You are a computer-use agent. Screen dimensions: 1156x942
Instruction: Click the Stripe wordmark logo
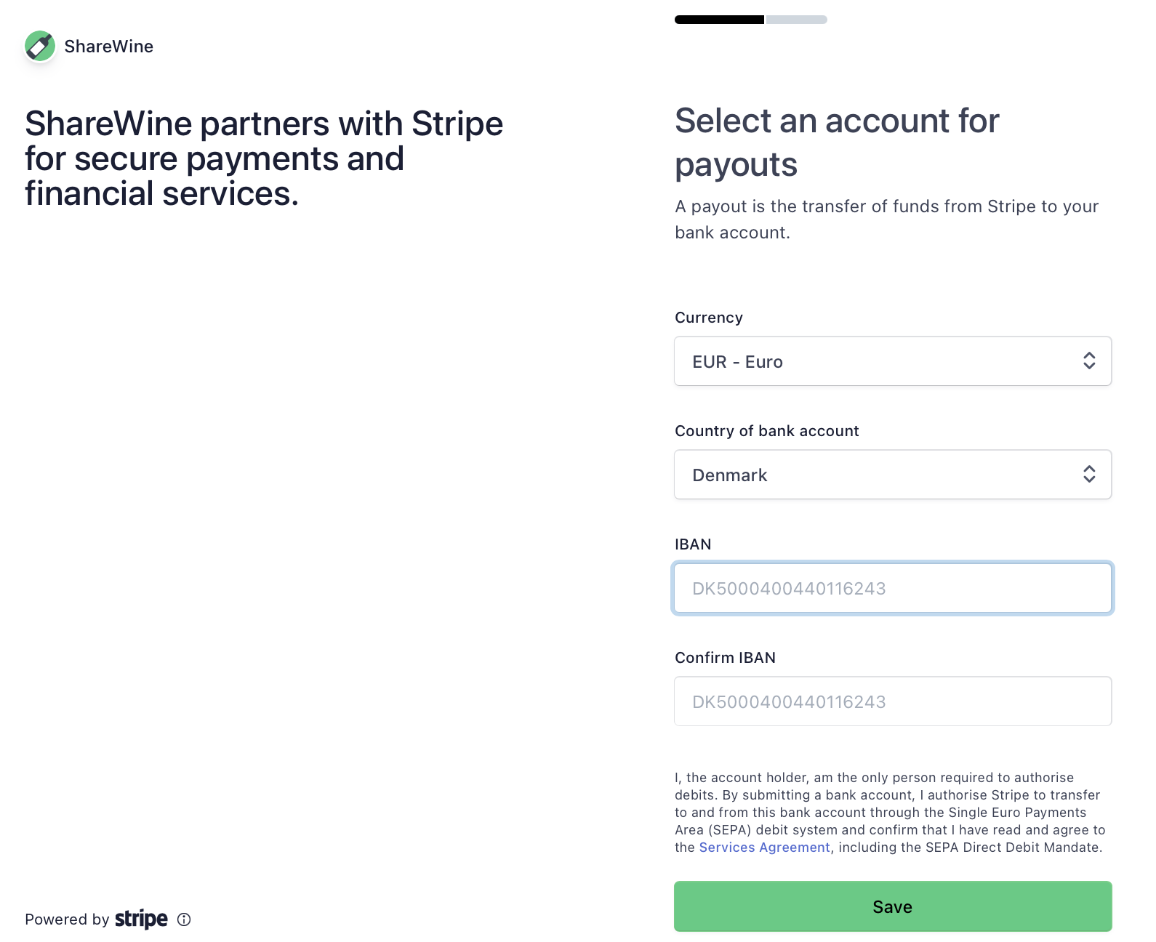141,919
